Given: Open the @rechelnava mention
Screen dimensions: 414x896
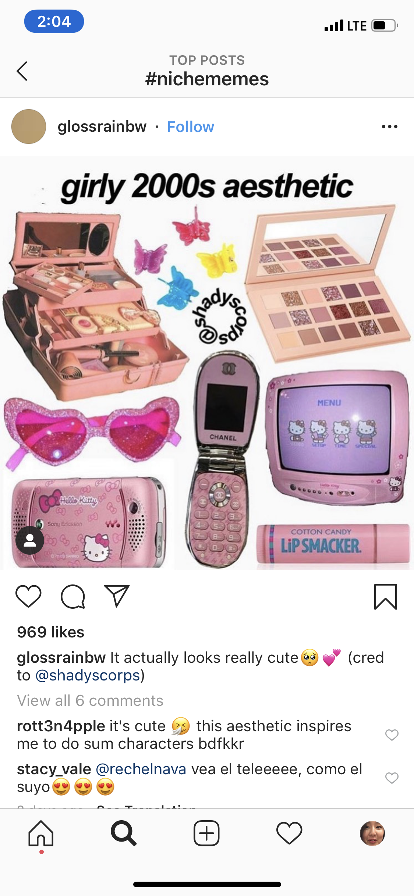Looking at the screenshot, I should 141,769.
